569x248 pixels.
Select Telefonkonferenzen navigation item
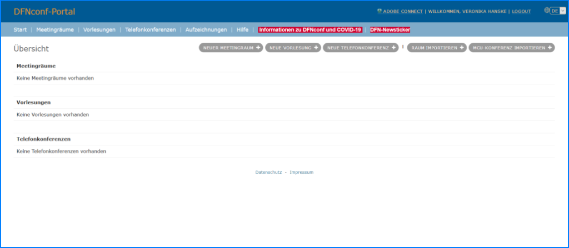tap(150, 29)
